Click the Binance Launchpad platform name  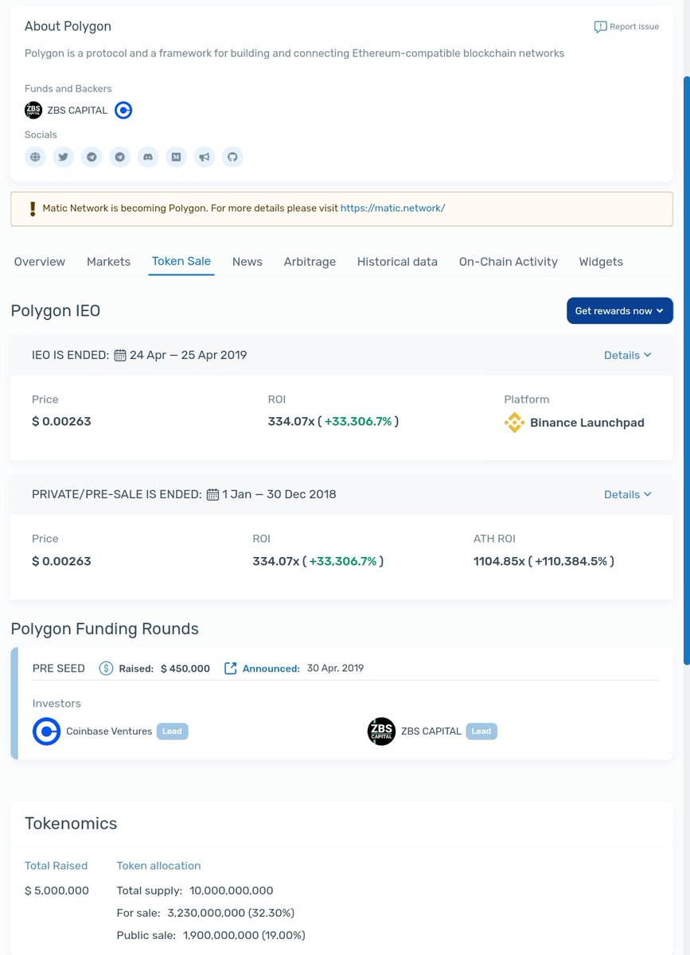tap(587, 423)
